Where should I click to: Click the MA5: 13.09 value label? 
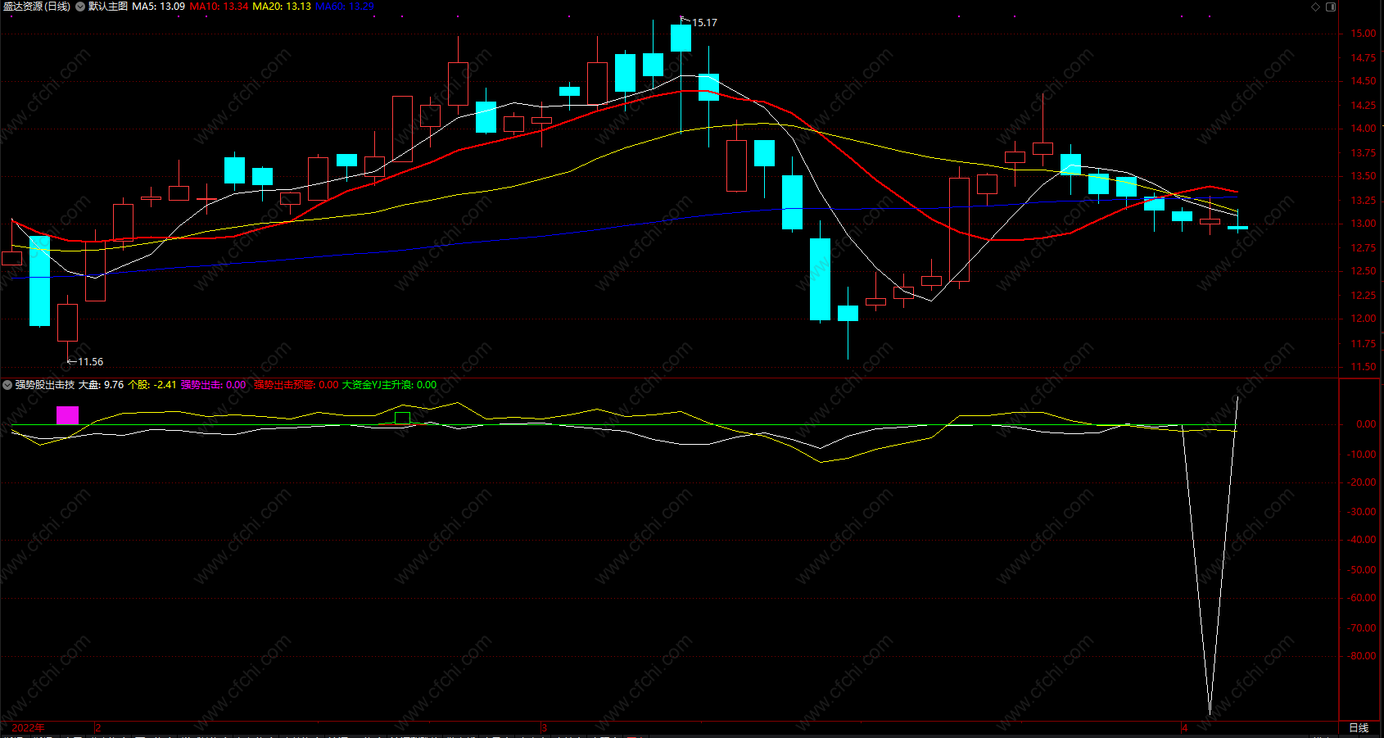158,7
